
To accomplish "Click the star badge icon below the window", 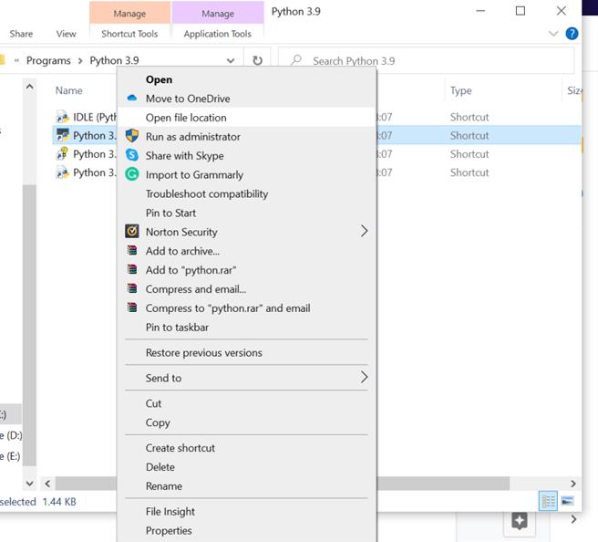I will tap(520, 521).
